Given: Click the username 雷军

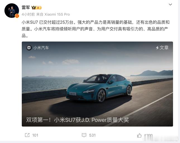Looking at the screenshot, I should click(x=26, y=8).
